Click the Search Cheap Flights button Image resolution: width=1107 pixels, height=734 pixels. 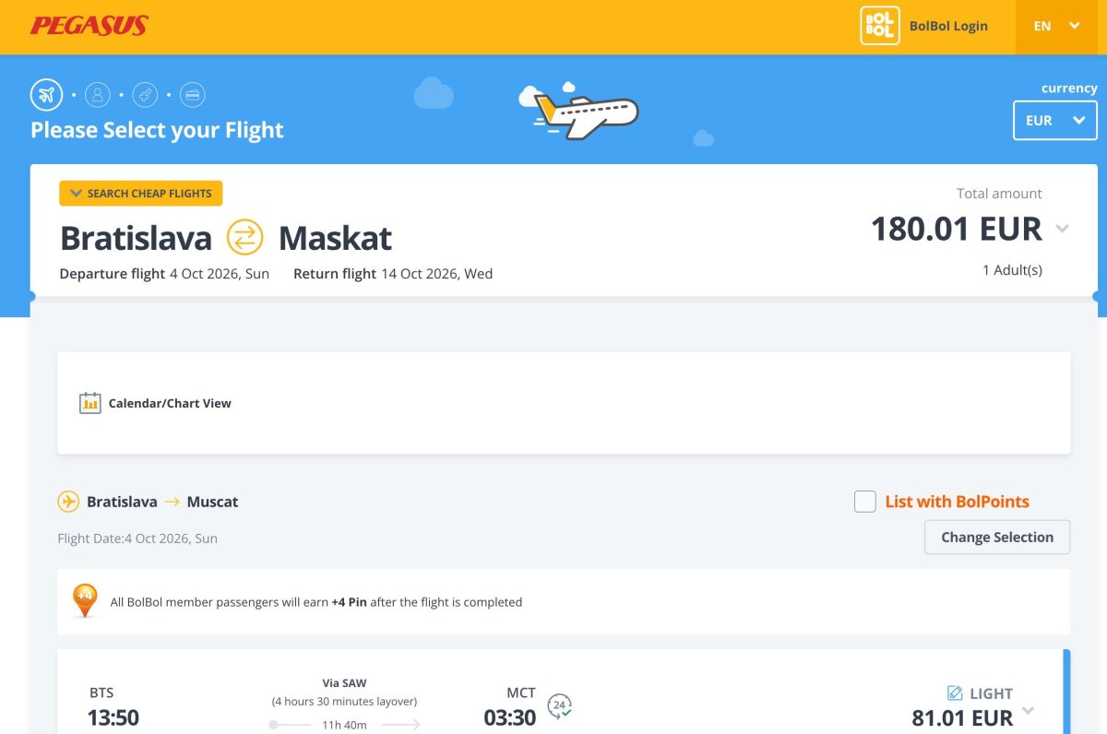[x=141, y=194]
